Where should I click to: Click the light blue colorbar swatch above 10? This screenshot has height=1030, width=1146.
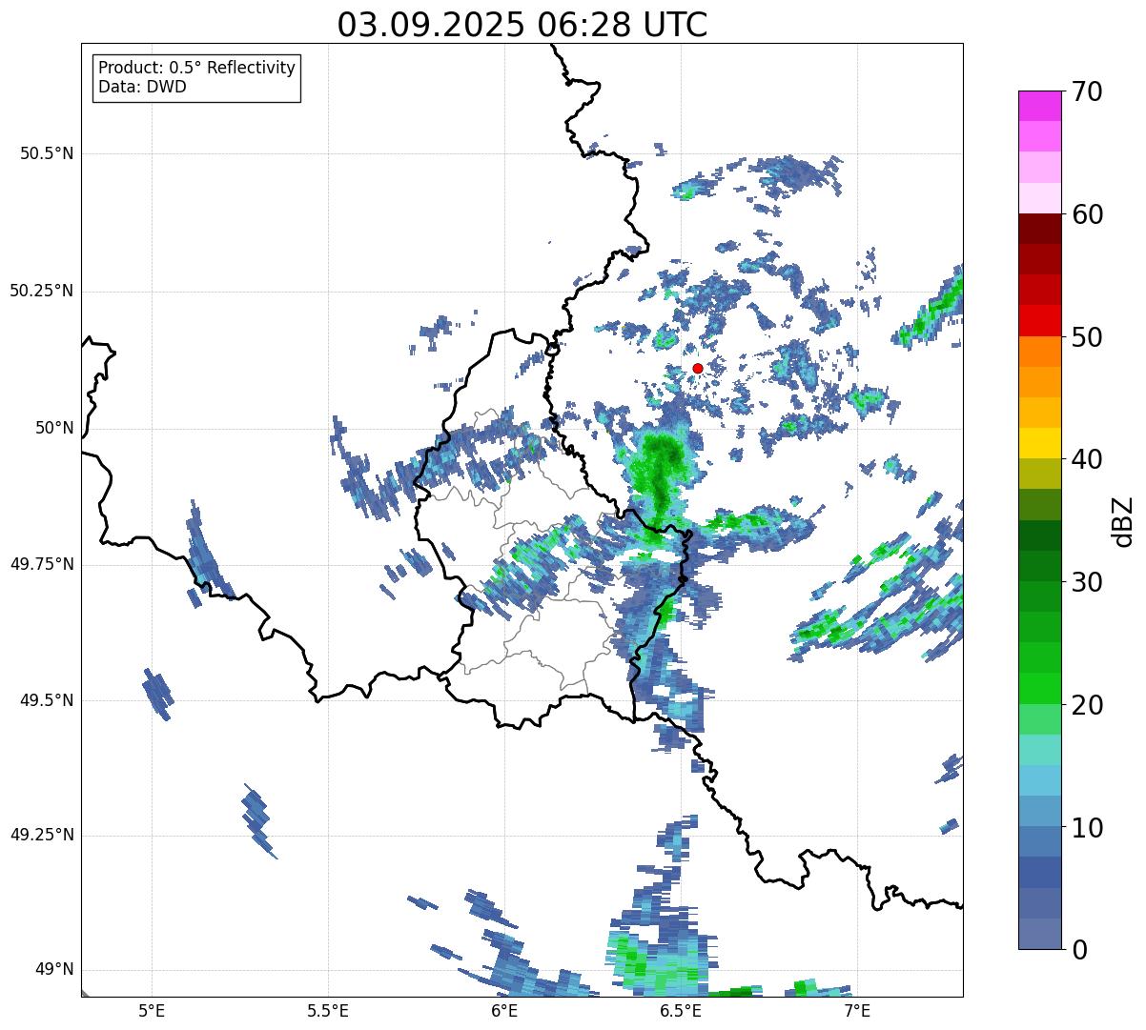1039,812
